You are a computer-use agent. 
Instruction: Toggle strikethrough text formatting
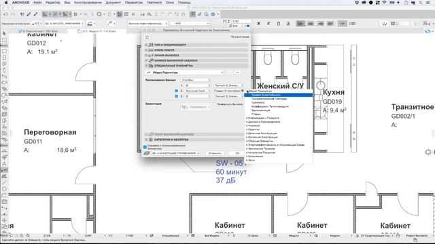[x=288, y=24]
